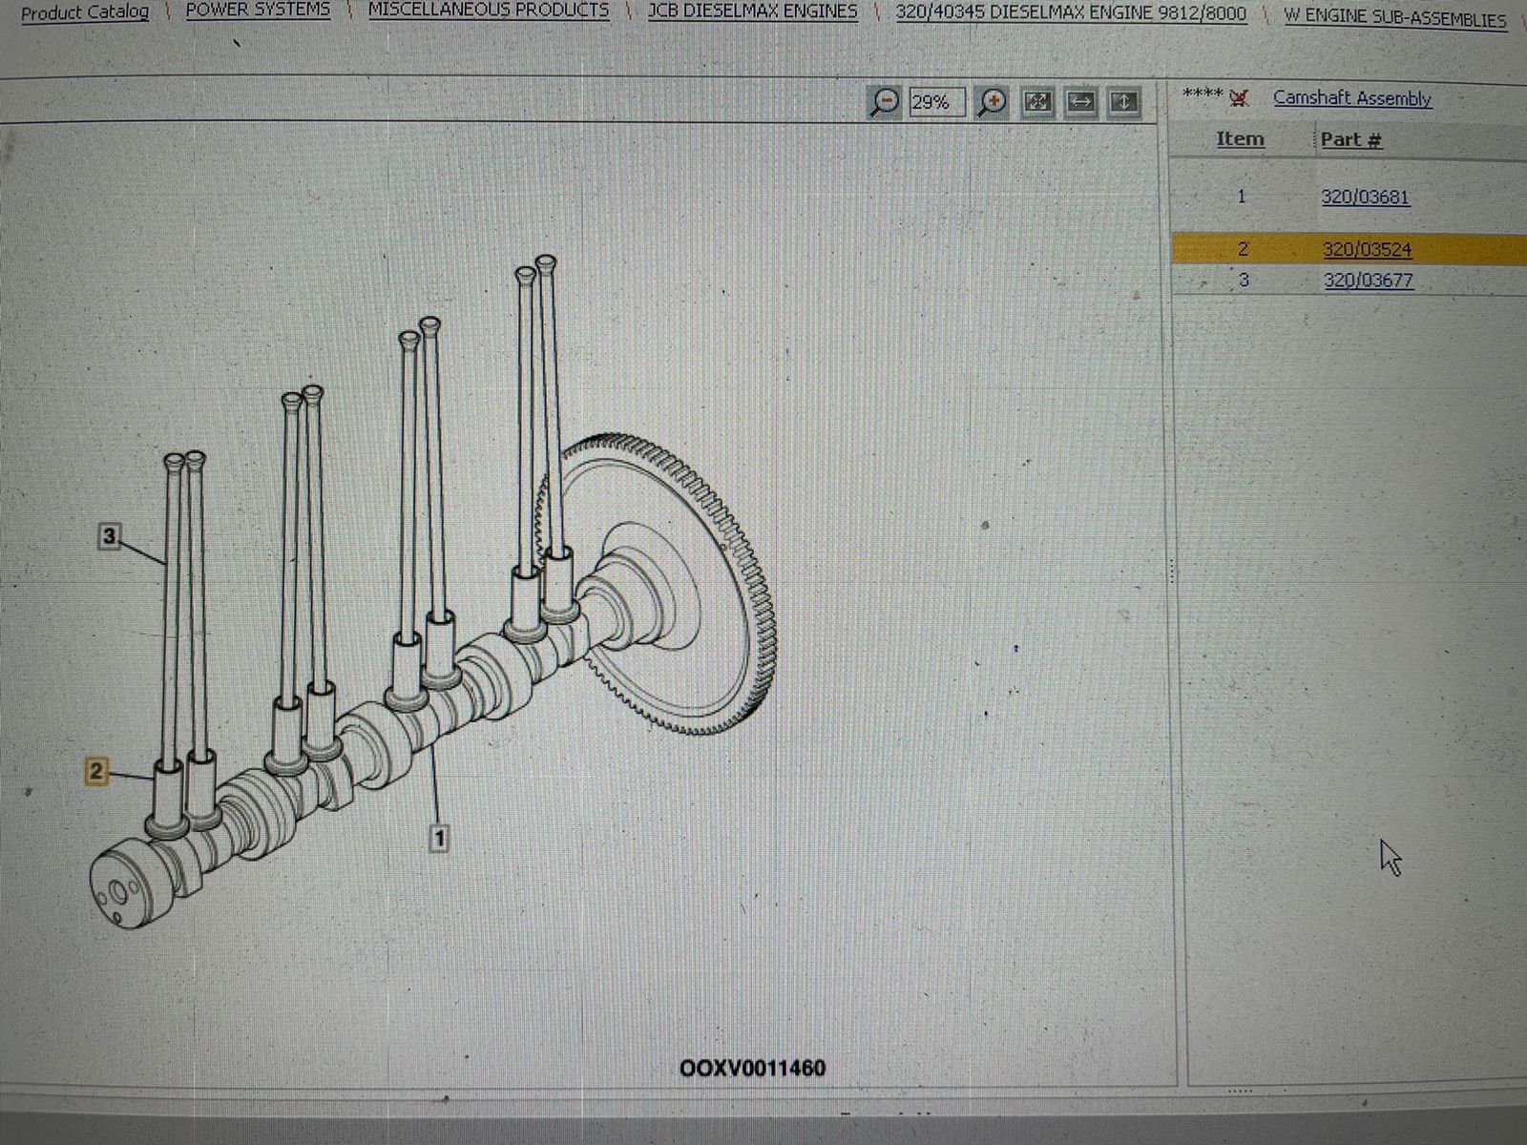
Task: Open the Product Catalog breadcrumb
Action: (x=85, y=12)
